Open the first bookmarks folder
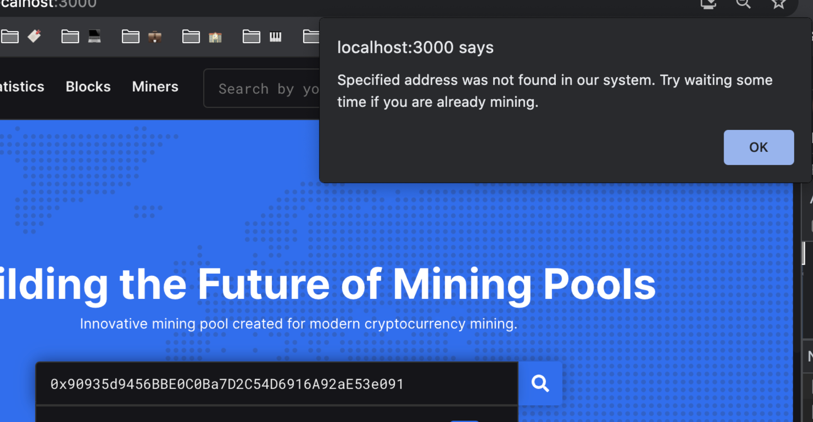 pos(10,36)
